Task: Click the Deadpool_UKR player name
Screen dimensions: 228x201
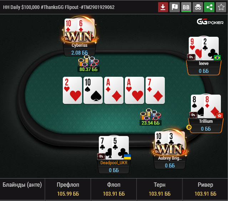Action: pyautogui.click(x=114, y=162)
